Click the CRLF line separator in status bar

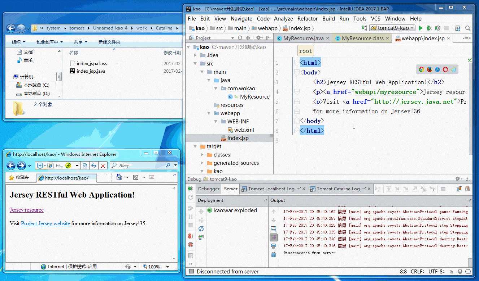[x=417, y=272]
